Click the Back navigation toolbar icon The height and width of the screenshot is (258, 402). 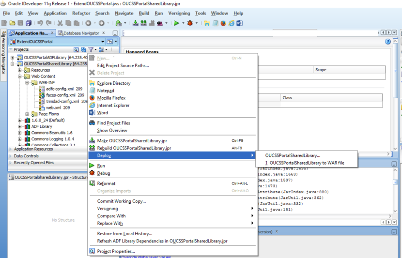[88, 23]
